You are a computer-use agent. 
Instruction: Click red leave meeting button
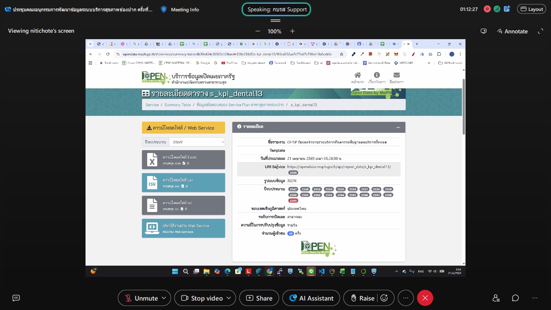pos(425,298)
